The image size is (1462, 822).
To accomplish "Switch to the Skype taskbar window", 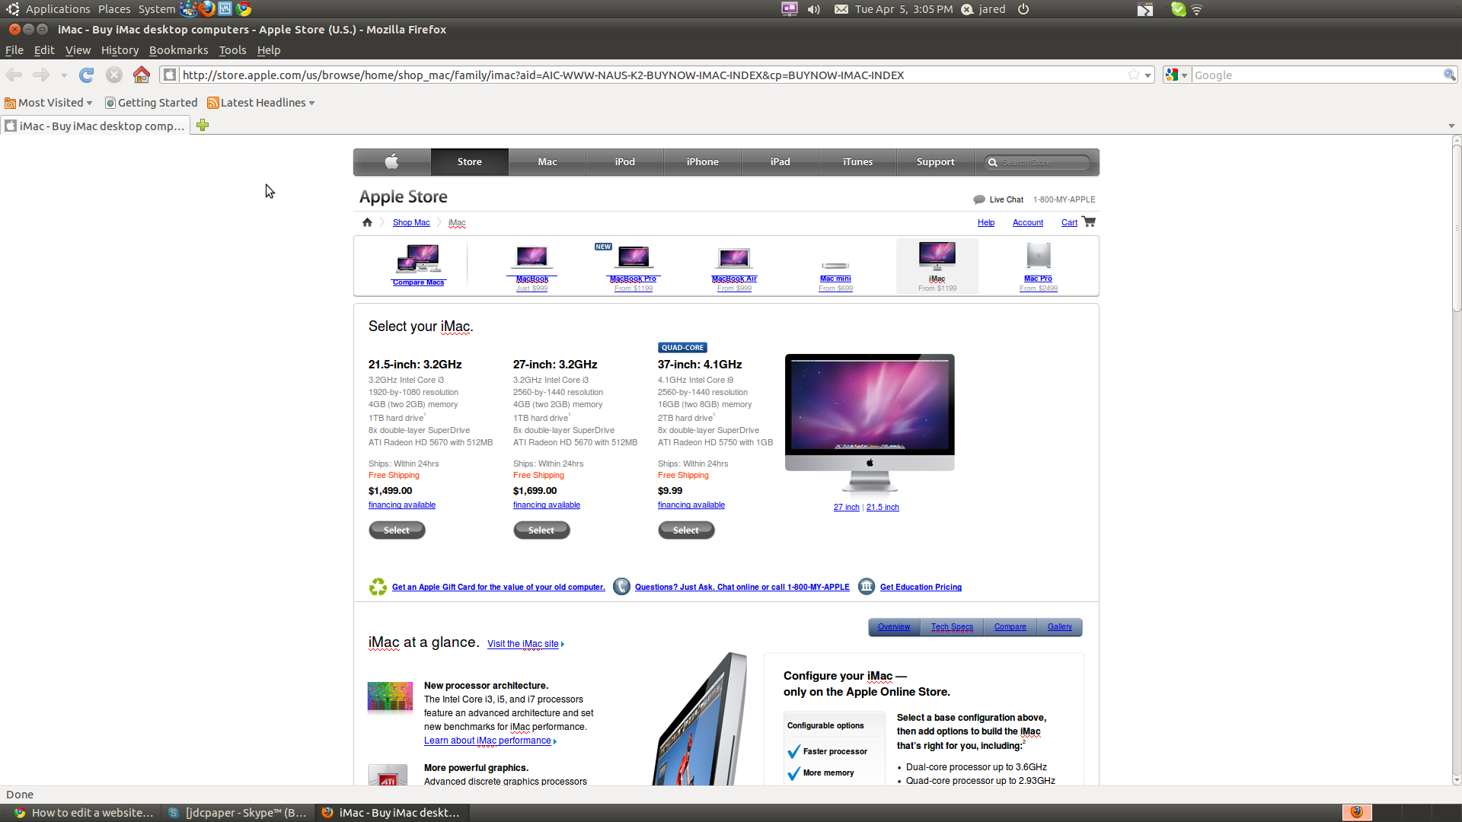I will coord(237,813).
